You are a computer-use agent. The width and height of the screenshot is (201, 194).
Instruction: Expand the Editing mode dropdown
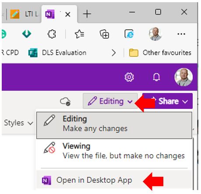coord(110,101)
